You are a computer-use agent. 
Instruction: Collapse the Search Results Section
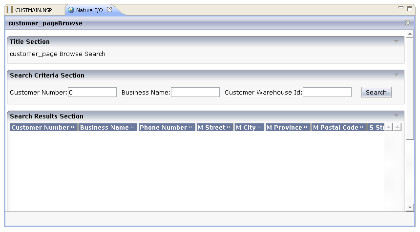pos(396,116)
